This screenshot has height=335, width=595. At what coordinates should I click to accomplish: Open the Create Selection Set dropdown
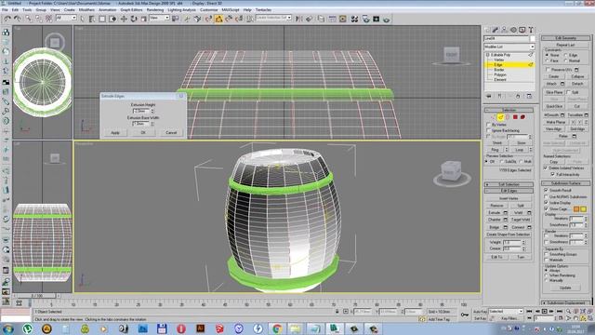(273, 18)
